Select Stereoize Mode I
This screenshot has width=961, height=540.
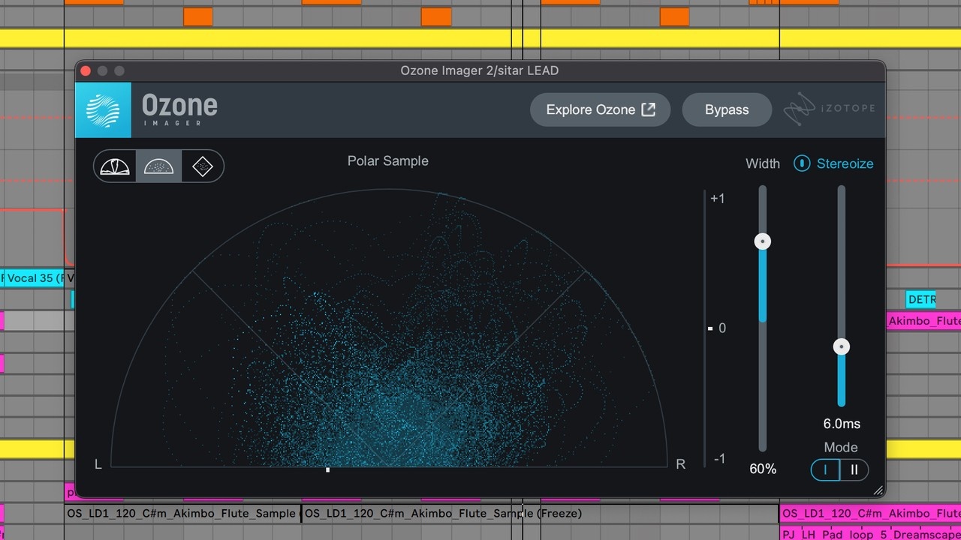(825, 469)
